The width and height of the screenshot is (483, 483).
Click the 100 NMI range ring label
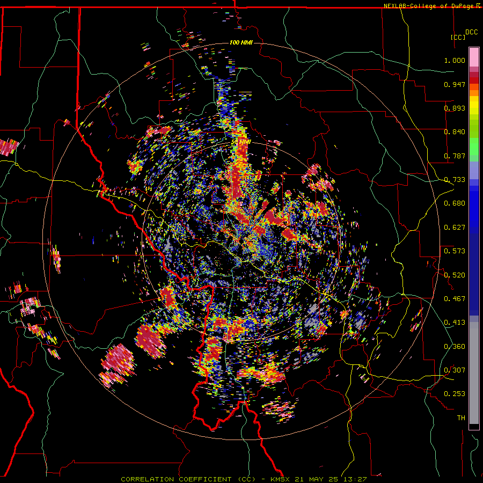tap(241, 42)
